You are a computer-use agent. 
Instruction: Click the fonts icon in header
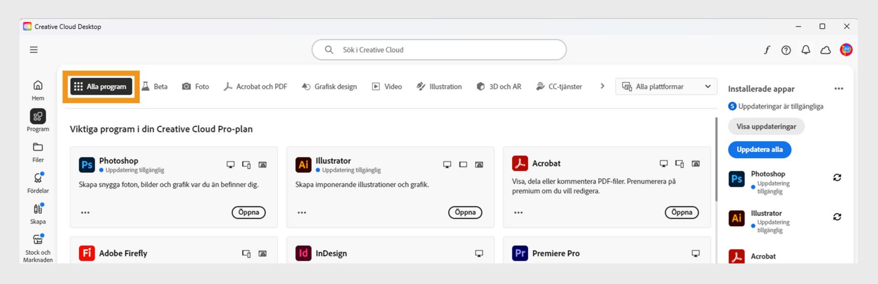(x=767, y=50)
